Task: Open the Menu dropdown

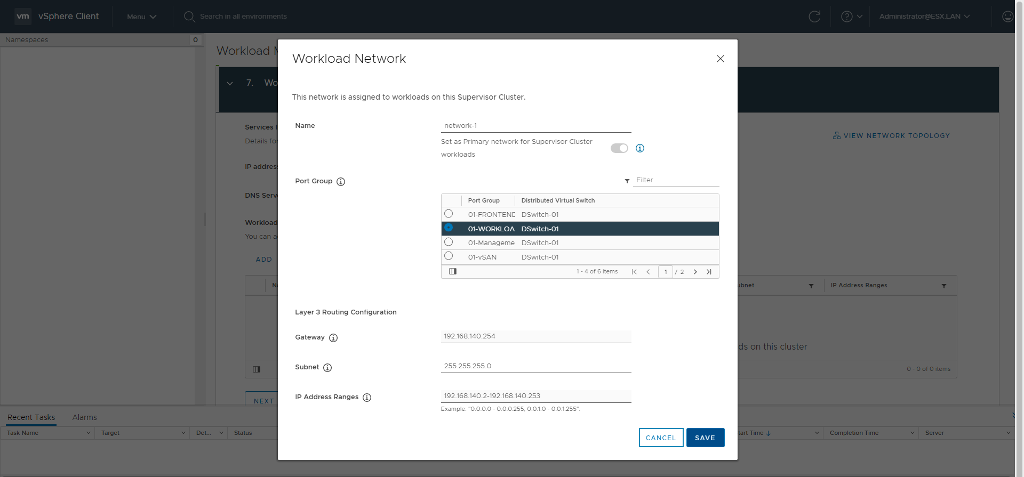Action: click(141, 17)
